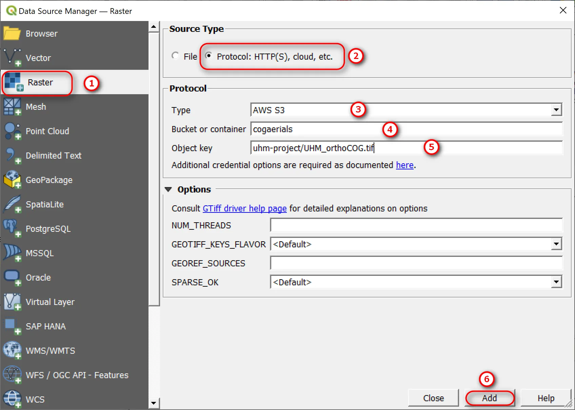Click the Raster checkerboard icon
Image resolution: width=575 pixels, height=410 pixels.
pos(14,82)
